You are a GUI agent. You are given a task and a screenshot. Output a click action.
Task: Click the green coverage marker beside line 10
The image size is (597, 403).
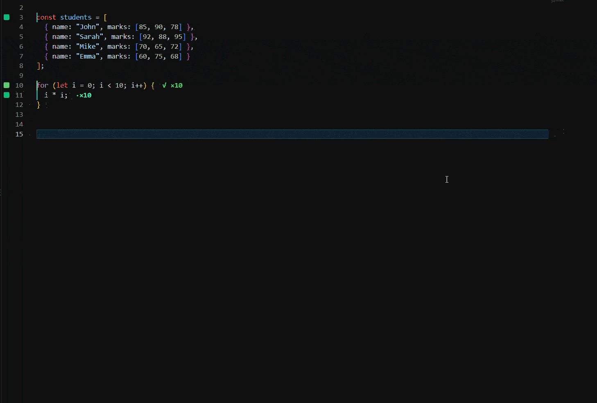click(x=7, y=85)
